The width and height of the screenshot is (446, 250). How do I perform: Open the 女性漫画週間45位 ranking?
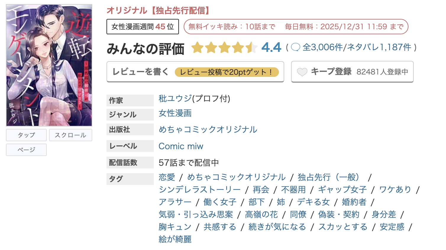click(143, 26)
